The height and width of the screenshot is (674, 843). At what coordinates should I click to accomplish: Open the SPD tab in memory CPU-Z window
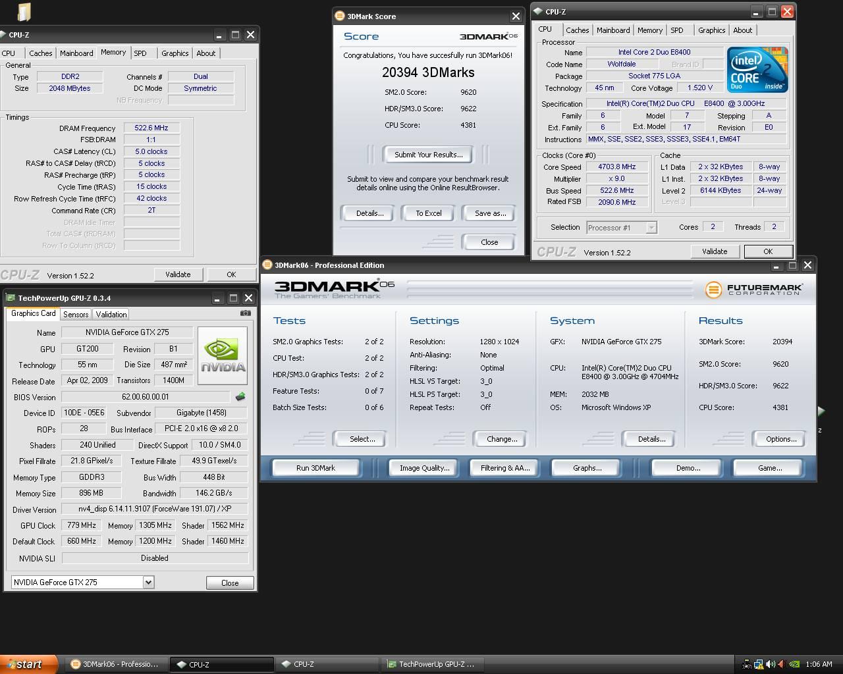click(x=140, y=53)
